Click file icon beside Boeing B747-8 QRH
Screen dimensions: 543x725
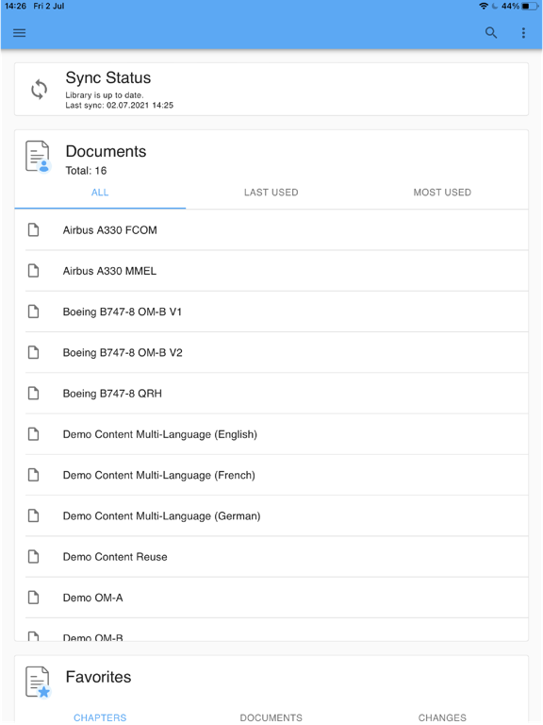(x=33, y=393)
